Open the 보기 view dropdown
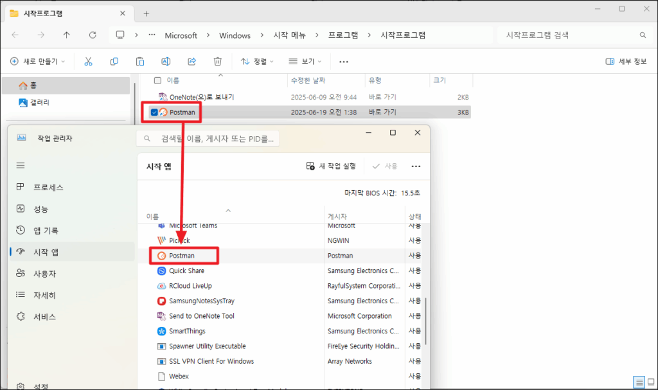 [x=305, y=62]
